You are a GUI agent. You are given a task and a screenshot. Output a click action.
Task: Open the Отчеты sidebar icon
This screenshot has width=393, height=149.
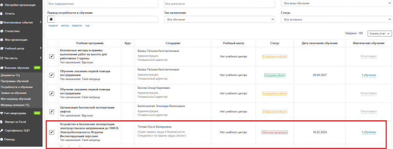pos(2,13)
